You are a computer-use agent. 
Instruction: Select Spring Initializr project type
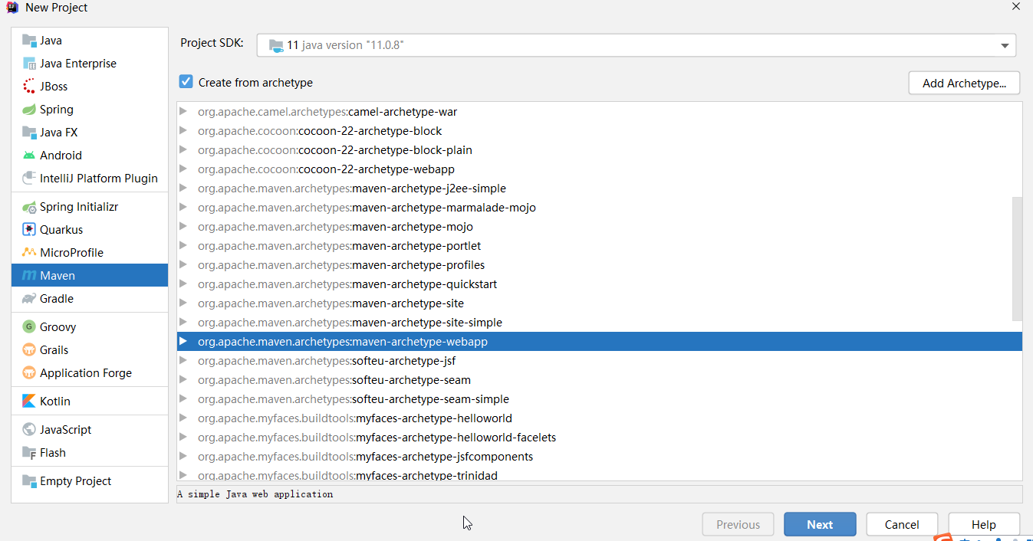point(90,207)
